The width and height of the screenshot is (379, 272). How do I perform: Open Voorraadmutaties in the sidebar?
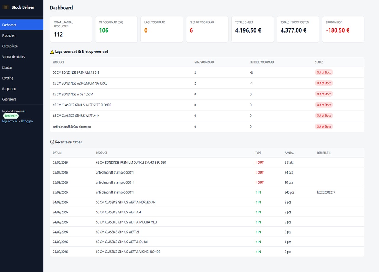(x=22, y=57)
